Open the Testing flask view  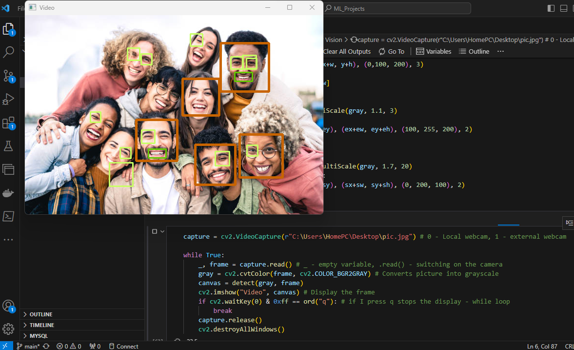tap(8, 146)
